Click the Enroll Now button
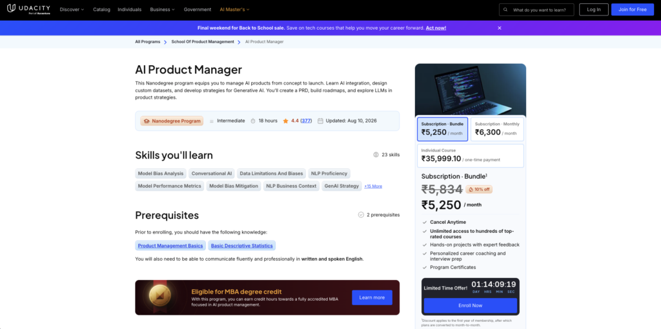The image size is (661, 329). 471,305
